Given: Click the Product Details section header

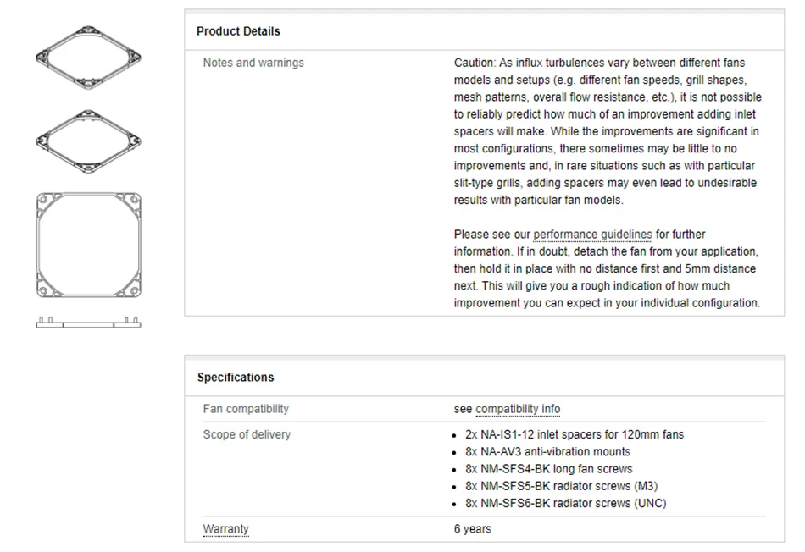Looking at the screenshot, I should point(238,31).
